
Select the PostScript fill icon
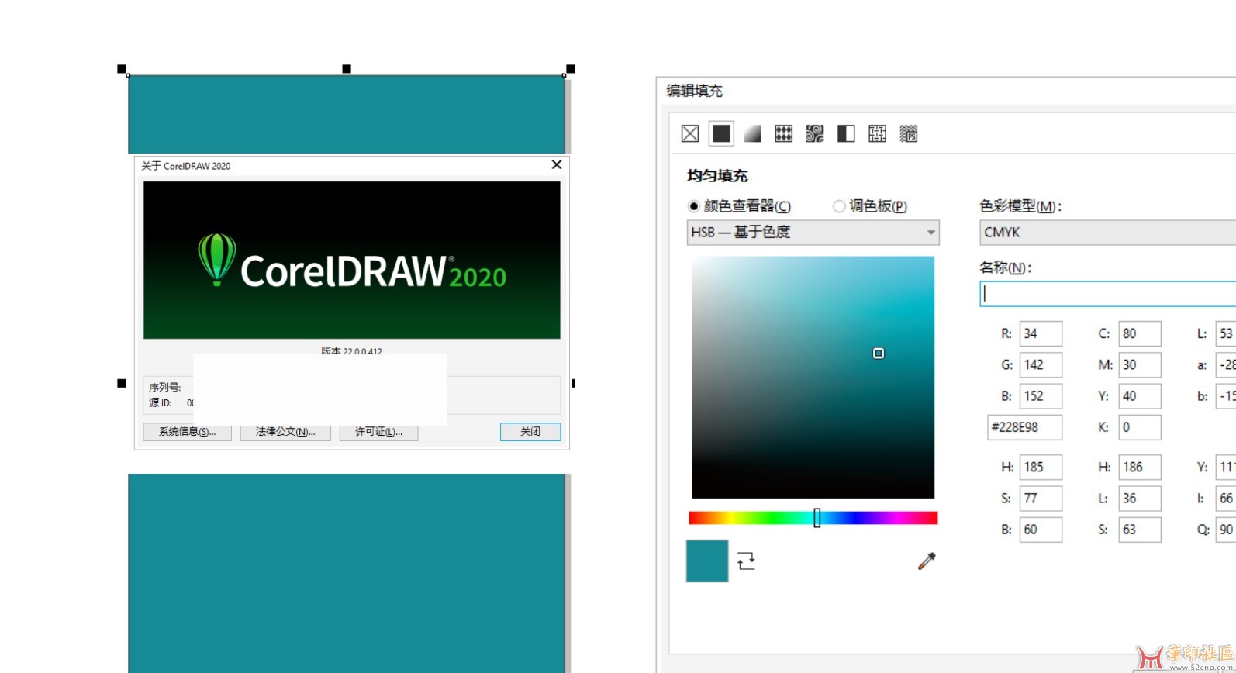pyautogui.click(x=908, y=134)
